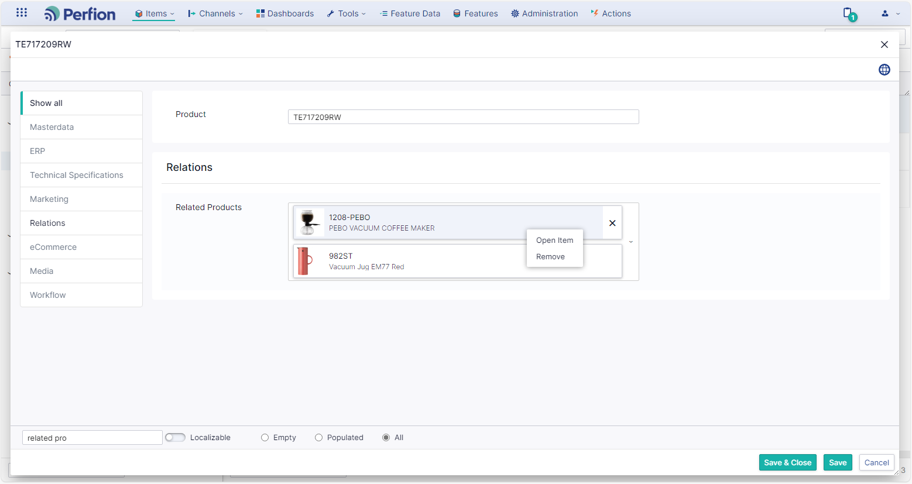Select the Empty radio button
Viewport: 912px width, 484px height.
pos(265,437)
